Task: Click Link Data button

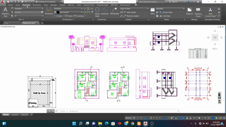Action: pos(165,16)
